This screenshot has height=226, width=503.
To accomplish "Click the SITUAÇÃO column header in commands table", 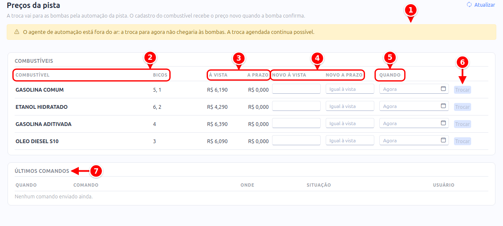I will tap(319, 185).
